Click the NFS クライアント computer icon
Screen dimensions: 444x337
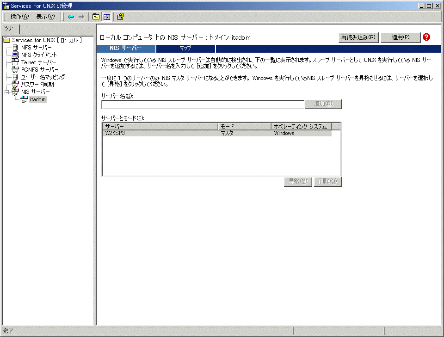[15, 55]
